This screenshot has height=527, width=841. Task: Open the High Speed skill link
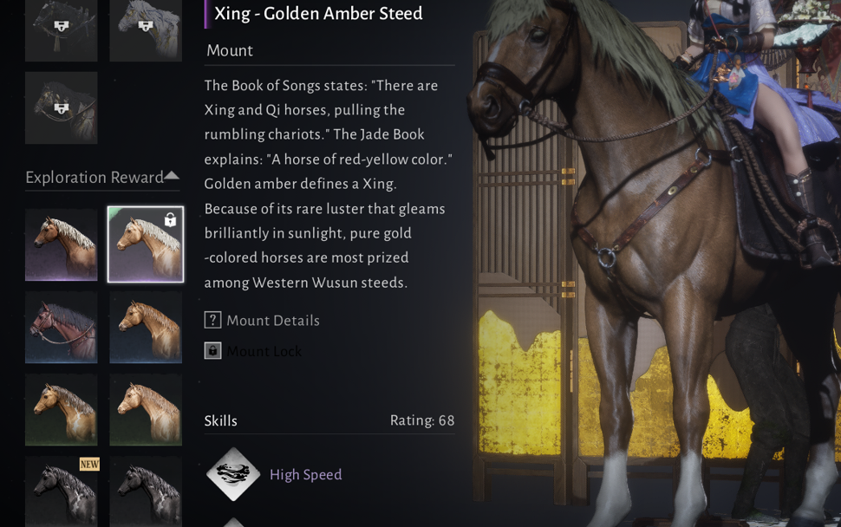[306, 474]
